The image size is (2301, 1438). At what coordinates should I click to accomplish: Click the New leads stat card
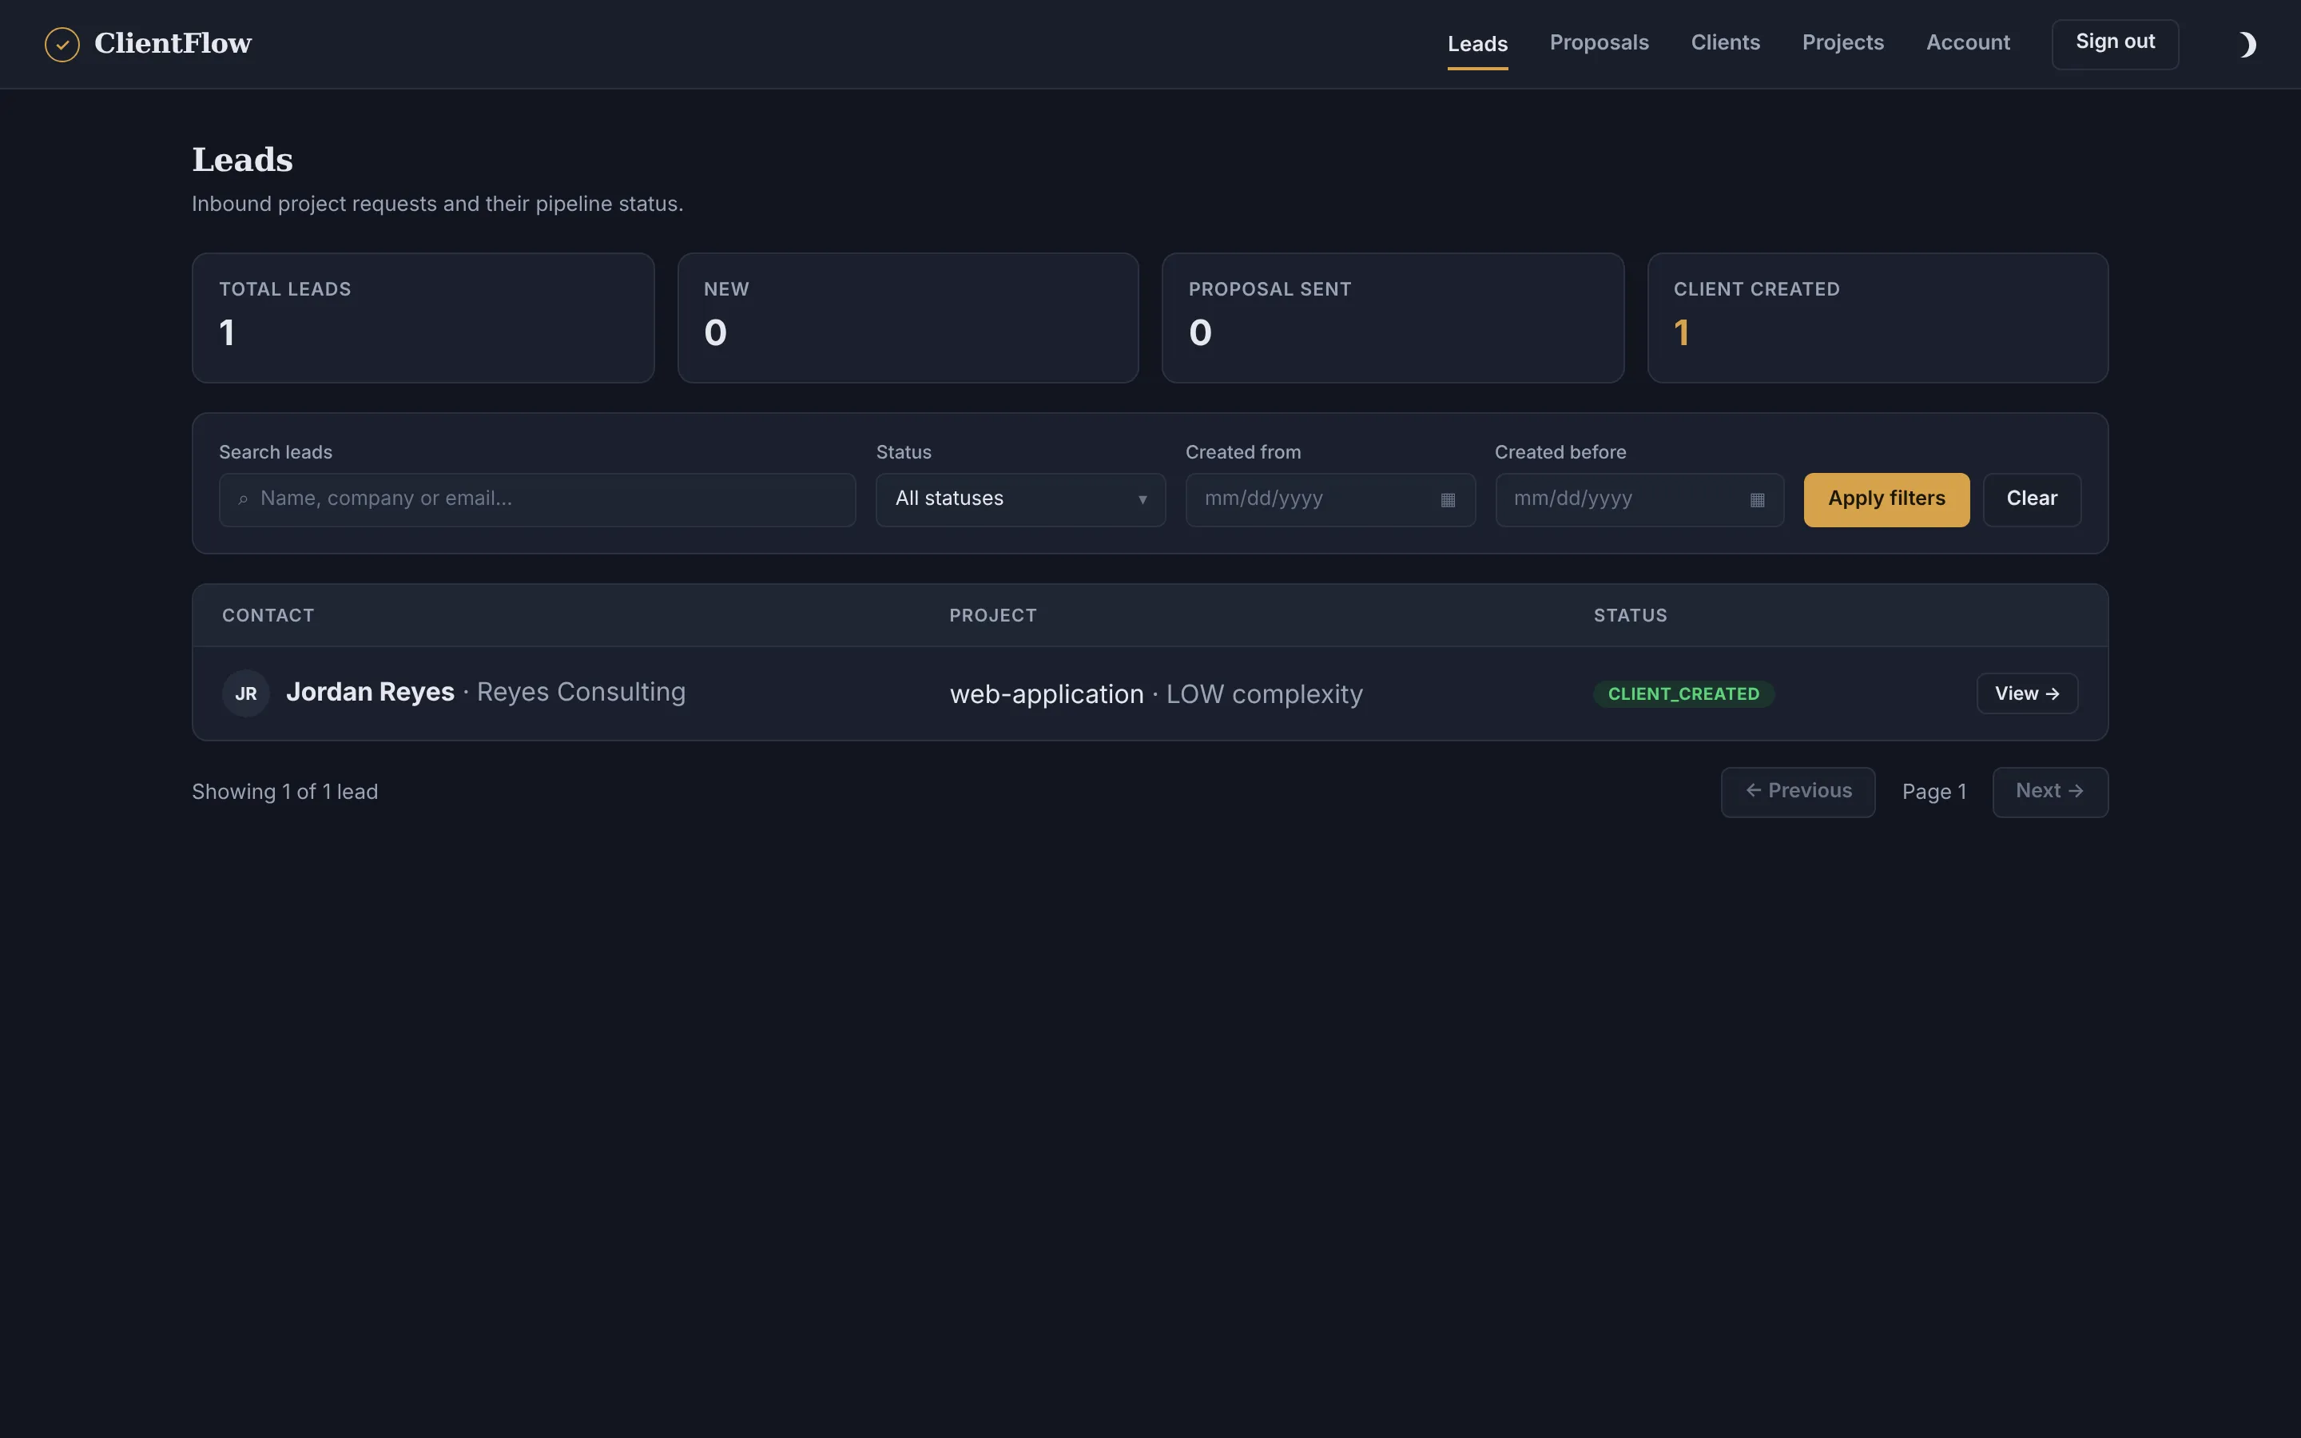pos(907,318)
